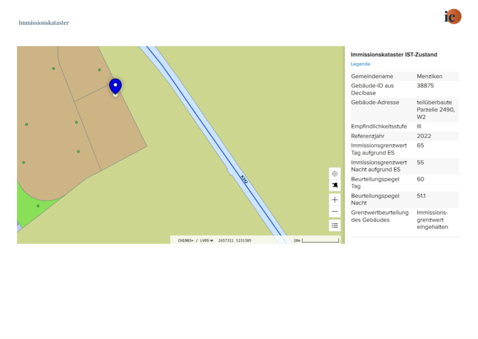Click the Immissionsgrenzwert Tag aufgrund ES label
Screen dimensions: 478x339
pos(379,149)
